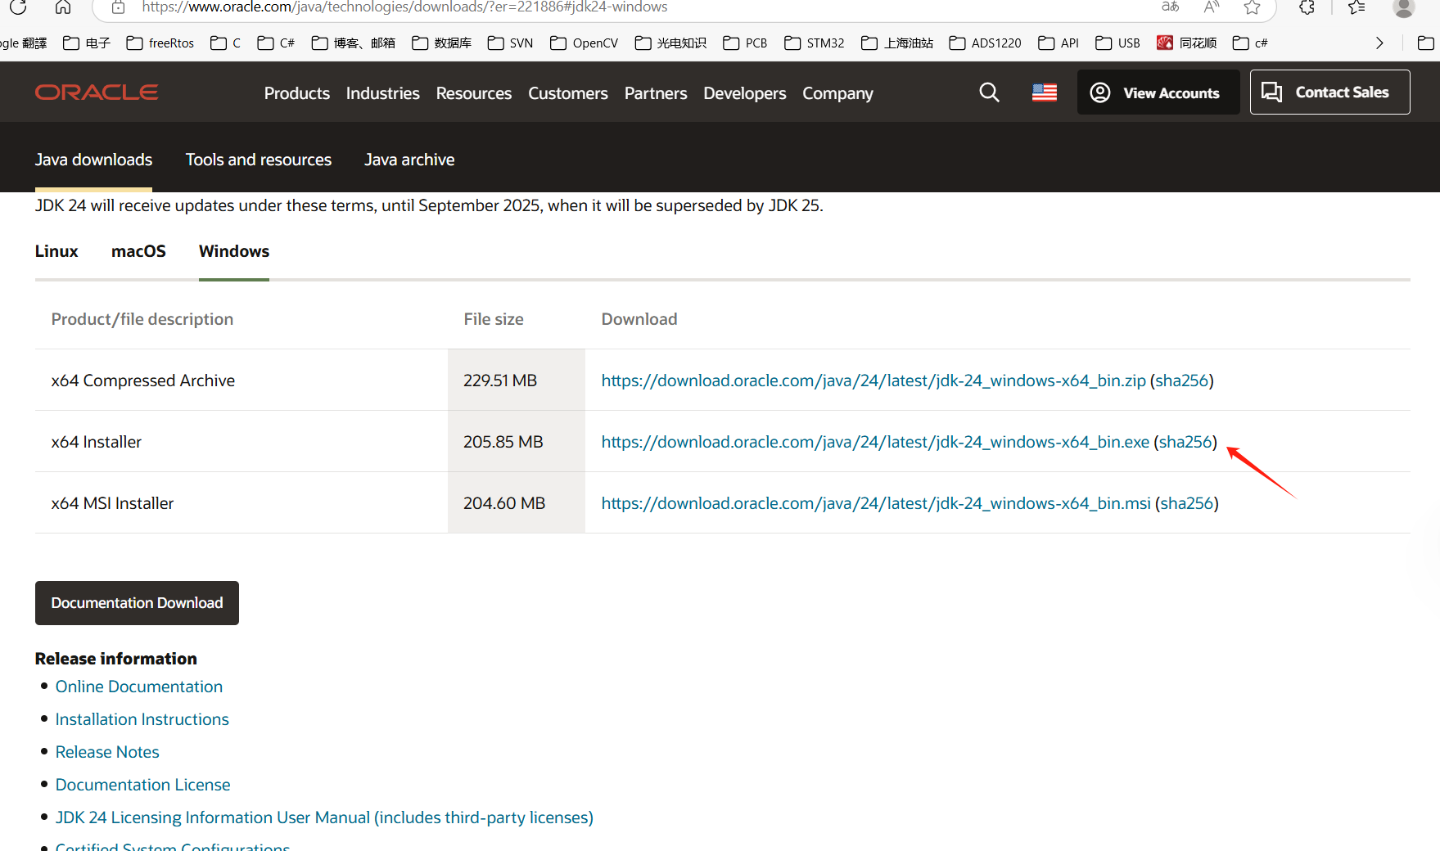This screenshot has height=851, width=1440.
Task: Open the other favorites folder icon
Action: coord(1425,43)
